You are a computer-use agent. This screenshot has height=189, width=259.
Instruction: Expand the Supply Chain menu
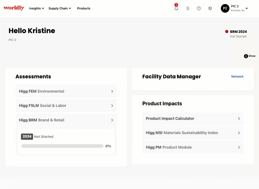60,8
